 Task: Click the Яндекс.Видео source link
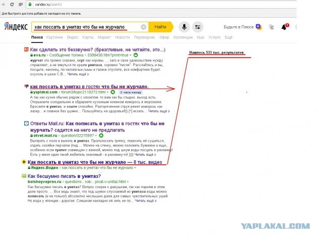(44, 168)
